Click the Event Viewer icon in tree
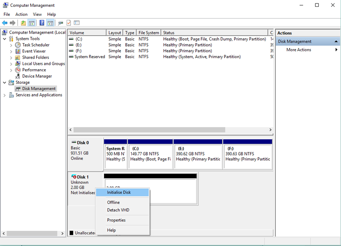Image resolution: width=341 pixels, height=246 pixels. [x=18, y=51]
